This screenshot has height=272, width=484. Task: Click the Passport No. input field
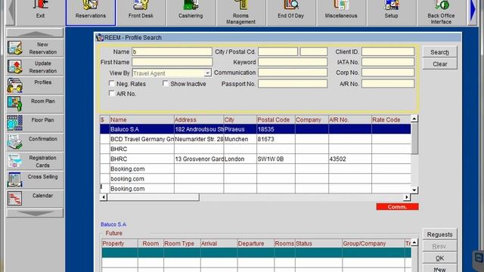pos(293,84)
